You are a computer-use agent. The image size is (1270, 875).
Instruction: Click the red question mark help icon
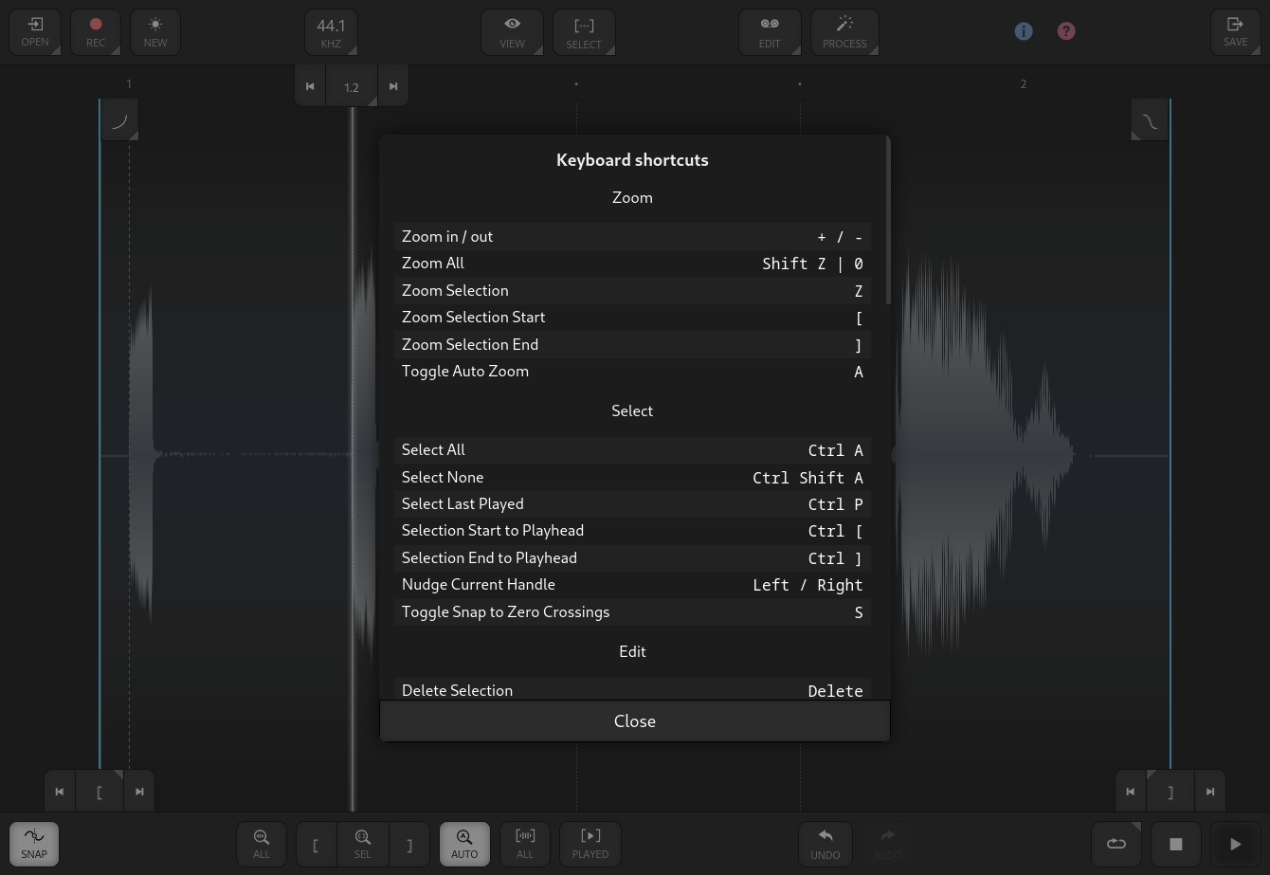pyautogui.click(x=1066, y=31)
